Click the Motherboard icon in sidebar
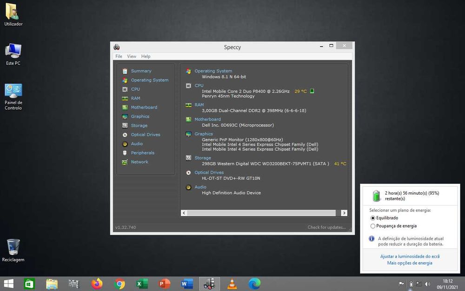 pos(125,108)
